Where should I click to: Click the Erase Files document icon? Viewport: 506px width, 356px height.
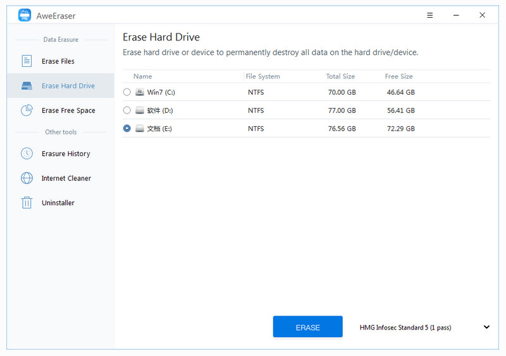click(27, 61)
